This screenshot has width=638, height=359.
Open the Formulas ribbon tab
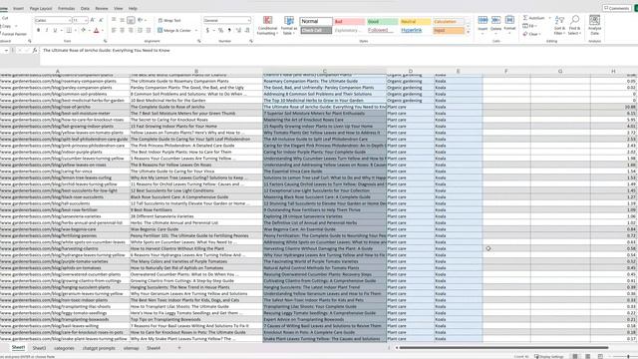[67, 8]
